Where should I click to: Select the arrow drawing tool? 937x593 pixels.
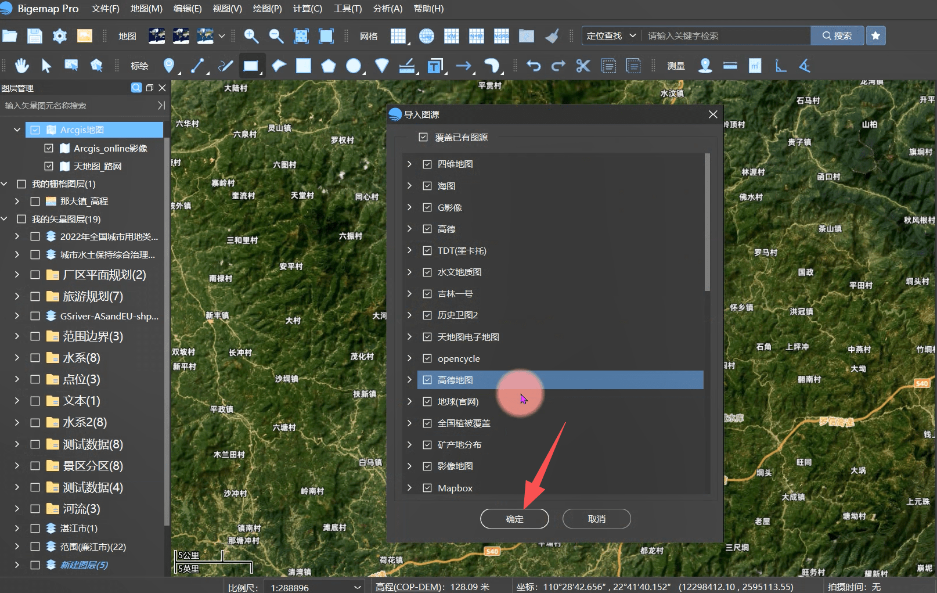[x=463, y=66]
